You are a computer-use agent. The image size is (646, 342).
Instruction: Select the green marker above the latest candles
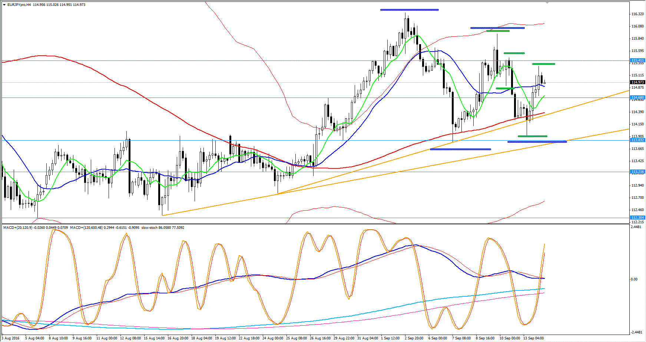[x=544, y=64]
